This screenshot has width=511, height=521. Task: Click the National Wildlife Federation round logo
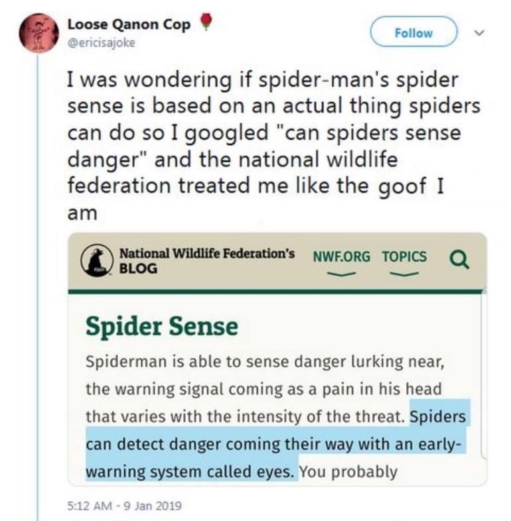(97, 260)
